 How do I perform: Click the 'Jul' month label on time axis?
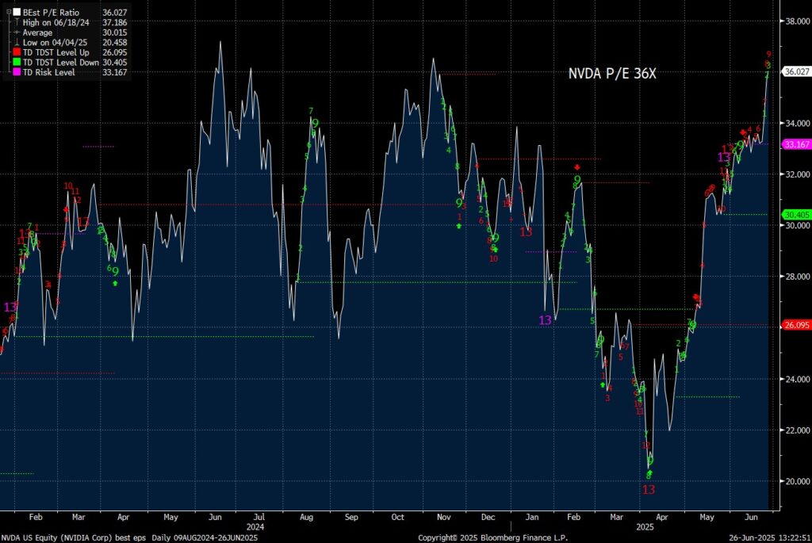[259, 517]
